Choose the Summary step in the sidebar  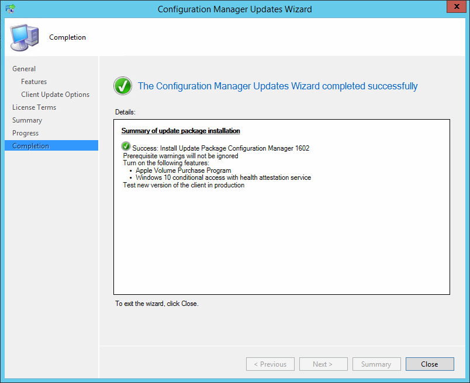click(x=27, y=120)
